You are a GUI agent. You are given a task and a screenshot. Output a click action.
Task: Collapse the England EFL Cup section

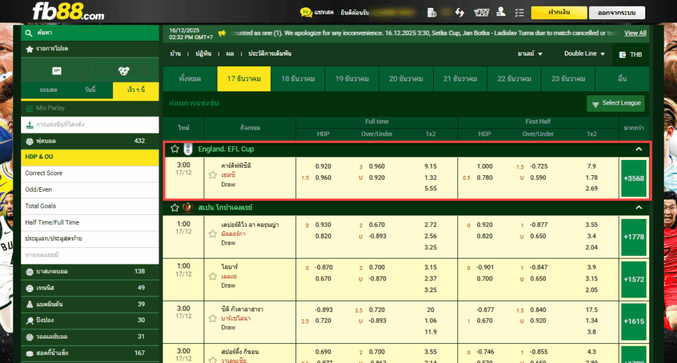tap(639, 149)
